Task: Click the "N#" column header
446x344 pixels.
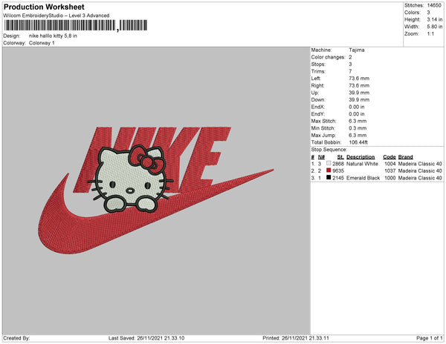Action: point(321,157)
